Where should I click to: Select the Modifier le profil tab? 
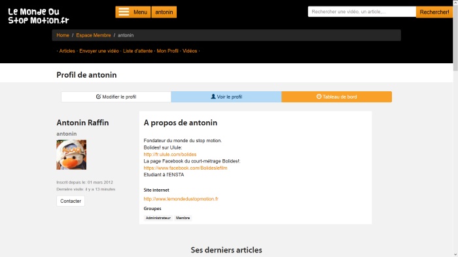116,97
